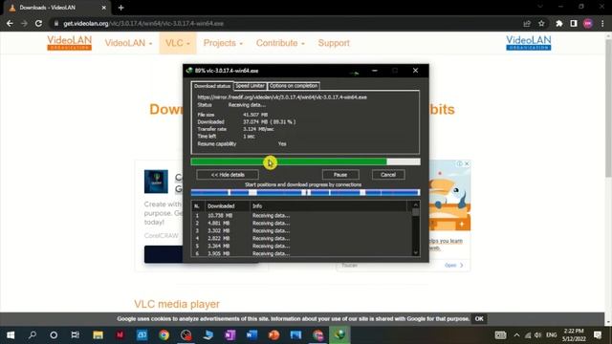Close the Downloads - VideoLAN tab
This screenshot has width=612, height=344.
[104, 8]
